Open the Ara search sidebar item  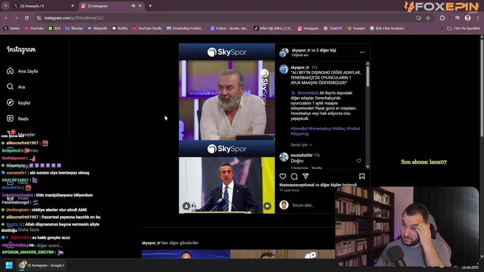pyautogui.click(x=16, y=87)
